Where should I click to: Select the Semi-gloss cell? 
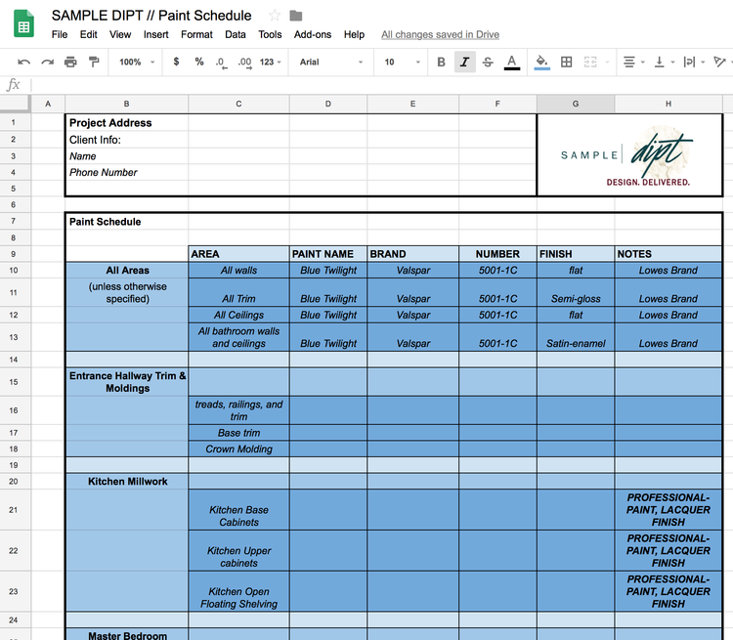click(x=576, y=293)
